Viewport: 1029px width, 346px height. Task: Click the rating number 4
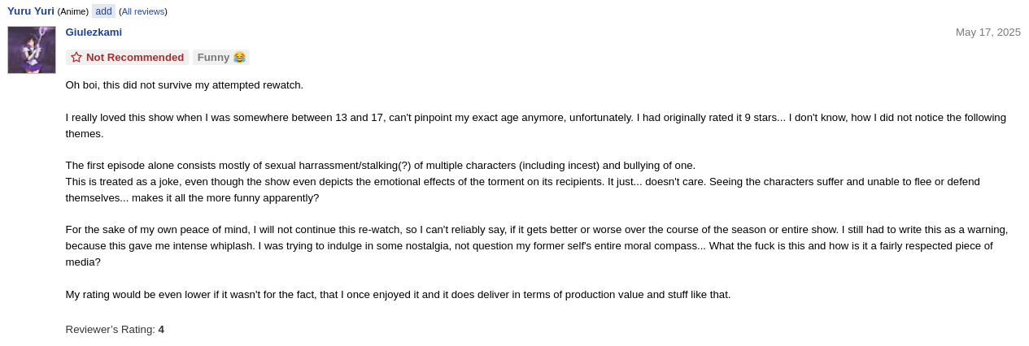[x=161, y=330]
